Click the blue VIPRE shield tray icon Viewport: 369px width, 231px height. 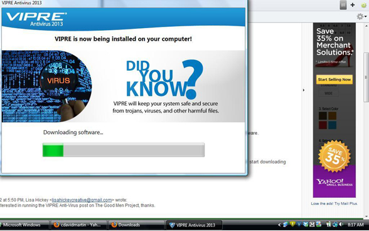coord(299,224)
